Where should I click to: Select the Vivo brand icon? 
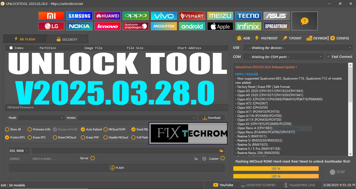click(164, 16)
